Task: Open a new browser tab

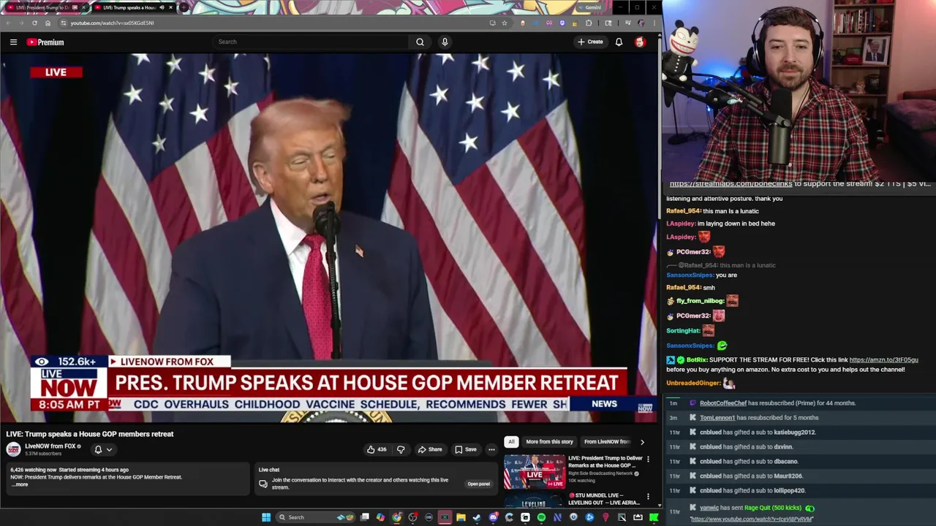Action: [x=184, y=7]
